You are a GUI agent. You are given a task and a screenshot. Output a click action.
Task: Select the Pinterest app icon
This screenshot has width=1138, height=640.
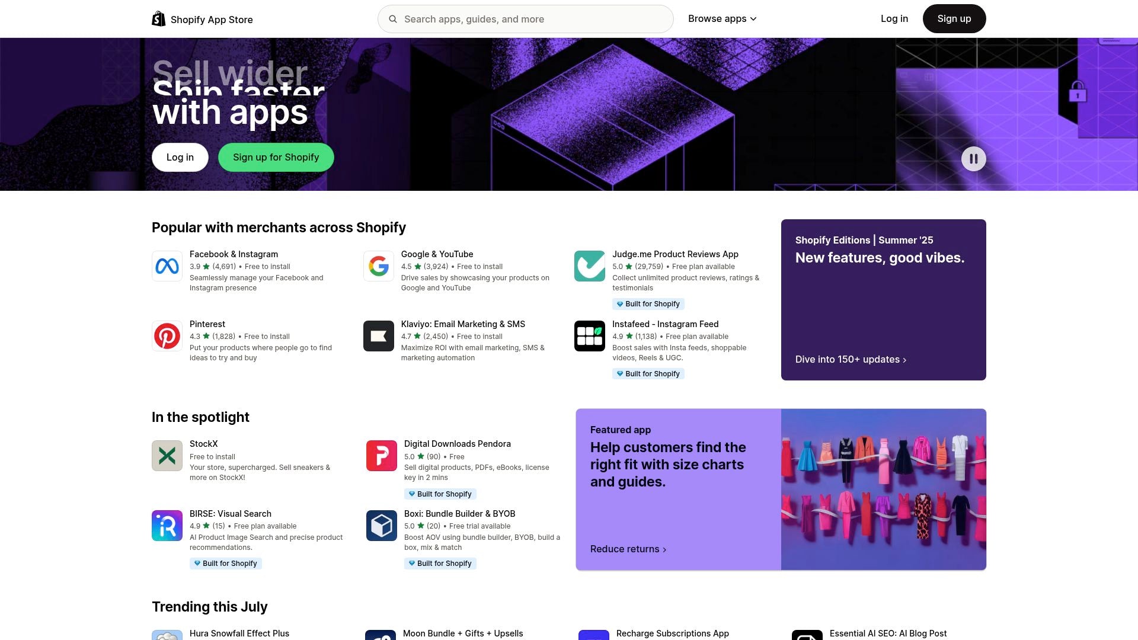coord(167,336)
